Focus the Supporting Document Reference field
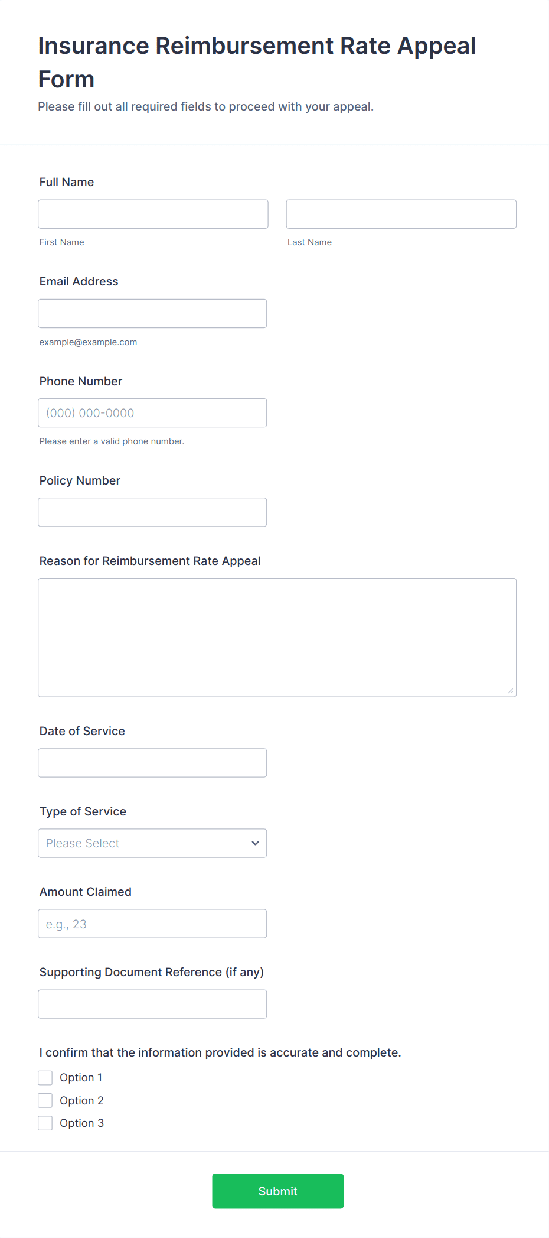The image size is (549, 1238). [152, 1004]
